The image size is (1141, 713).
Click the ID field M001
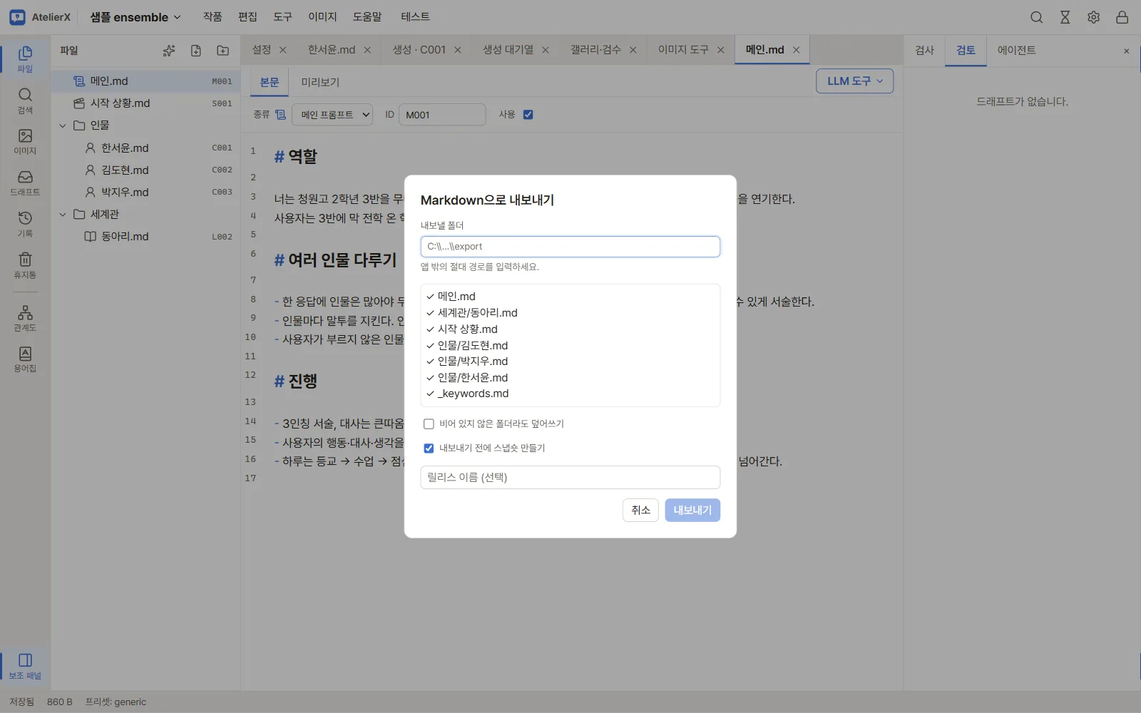tap(442, 115)
